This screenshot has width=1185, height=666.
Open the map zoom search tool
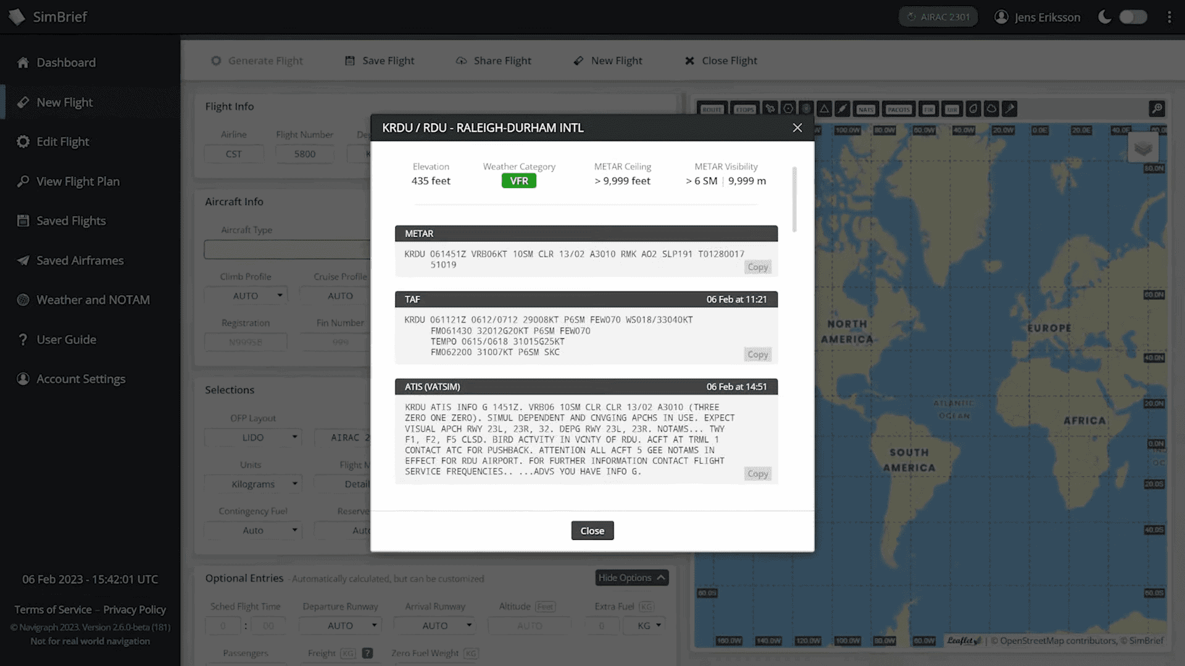[1157, 109]
